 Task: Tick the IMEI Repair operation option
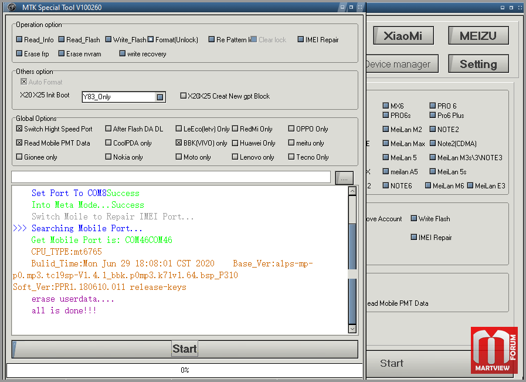coord(301,40)
